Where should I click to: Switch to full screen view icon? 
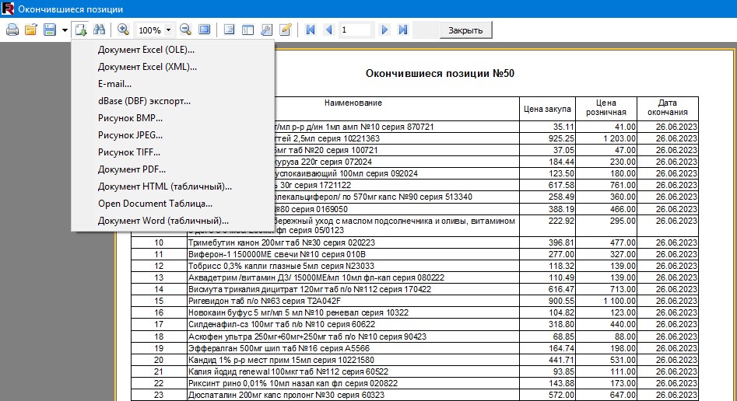[205, 30]
